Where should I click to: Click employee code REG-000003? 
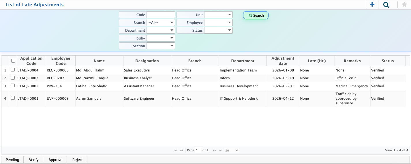click(x=58, y=70)
